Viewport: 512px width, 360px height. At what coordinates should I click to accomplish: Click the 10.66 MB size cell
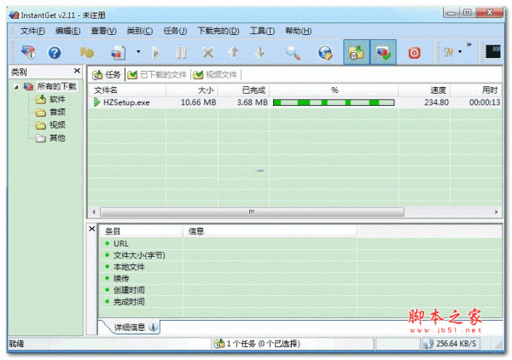(199, 102)
